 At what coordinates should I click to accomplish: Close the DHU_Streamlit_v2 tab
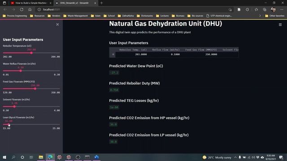point(95,3)
